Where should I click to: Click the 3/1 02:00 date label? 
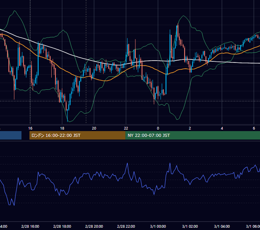190,226
